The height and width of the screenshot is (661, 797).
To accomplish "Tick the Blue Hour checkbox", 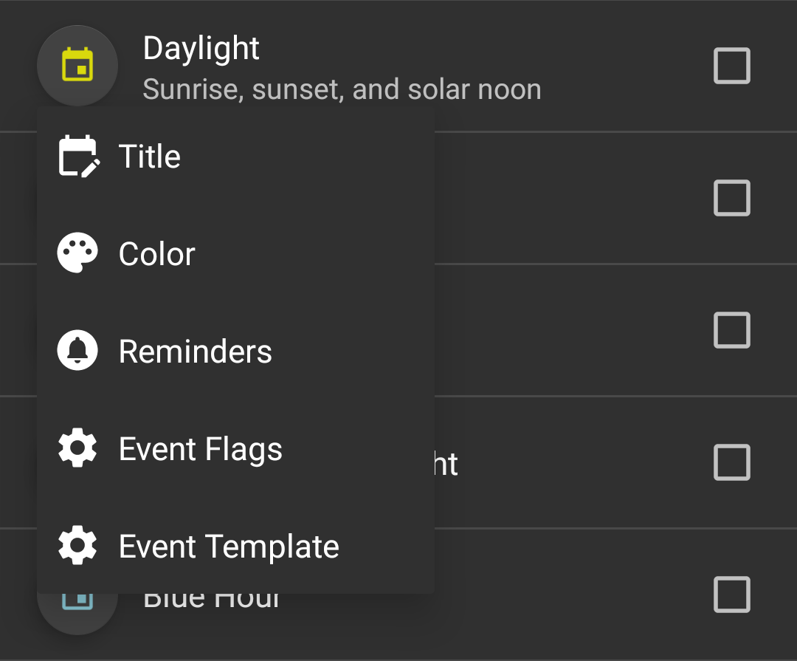I will [x=731, y=595].
